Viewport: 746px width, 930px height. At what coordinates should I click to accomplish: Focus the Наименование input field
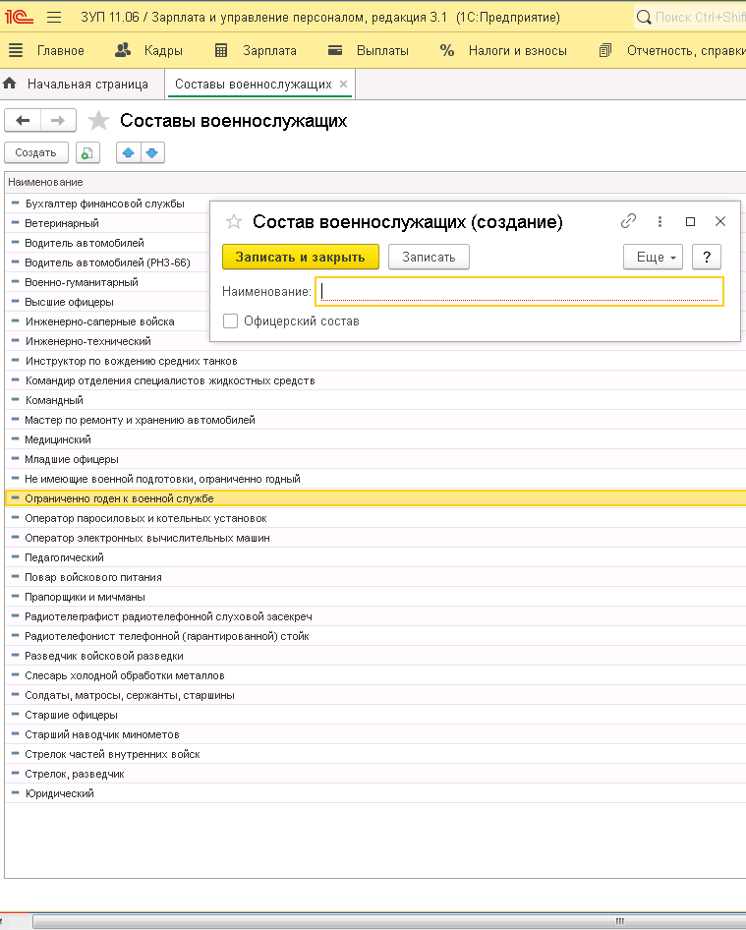520,291
